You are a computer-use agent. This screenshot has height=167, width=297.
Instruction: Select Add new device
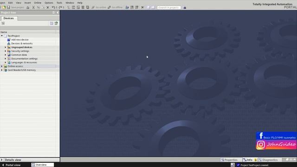pyautogui.click(x=20, y=39)
